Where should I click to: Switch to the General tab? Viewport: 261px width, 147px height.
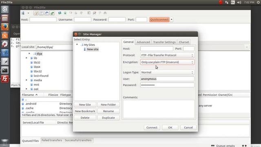(128, 42)
